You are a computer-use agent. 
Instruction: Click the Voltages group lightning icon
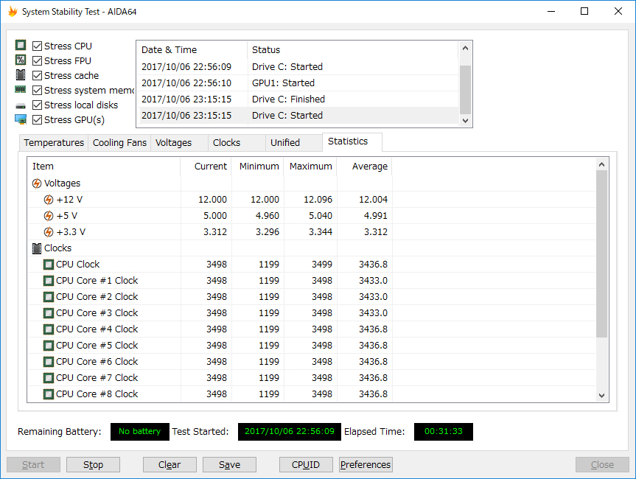click(x=37, y=183)
